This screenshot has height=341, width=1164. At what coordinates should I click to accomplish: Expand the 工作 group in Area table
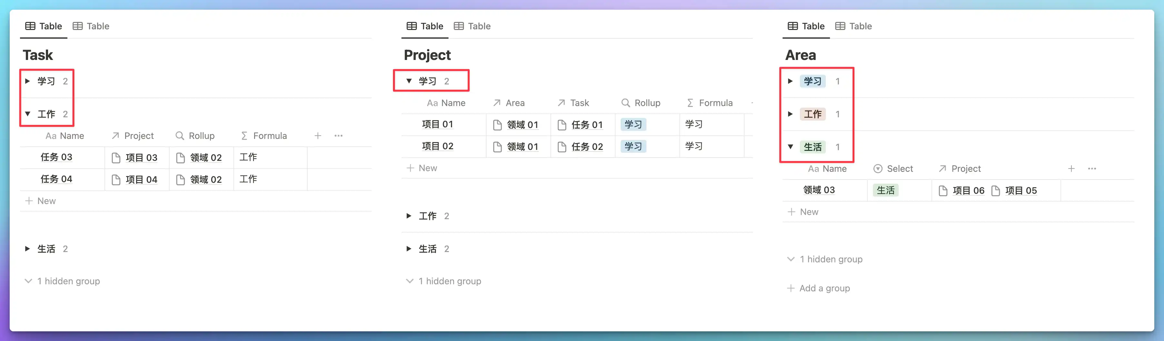pyautogui.click(x=790, y=114)
